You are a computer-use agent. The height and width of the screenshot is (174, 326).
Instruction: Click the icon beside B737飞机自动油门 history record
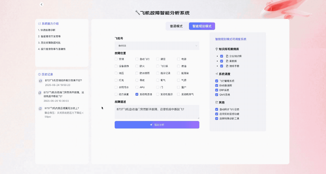40,93
